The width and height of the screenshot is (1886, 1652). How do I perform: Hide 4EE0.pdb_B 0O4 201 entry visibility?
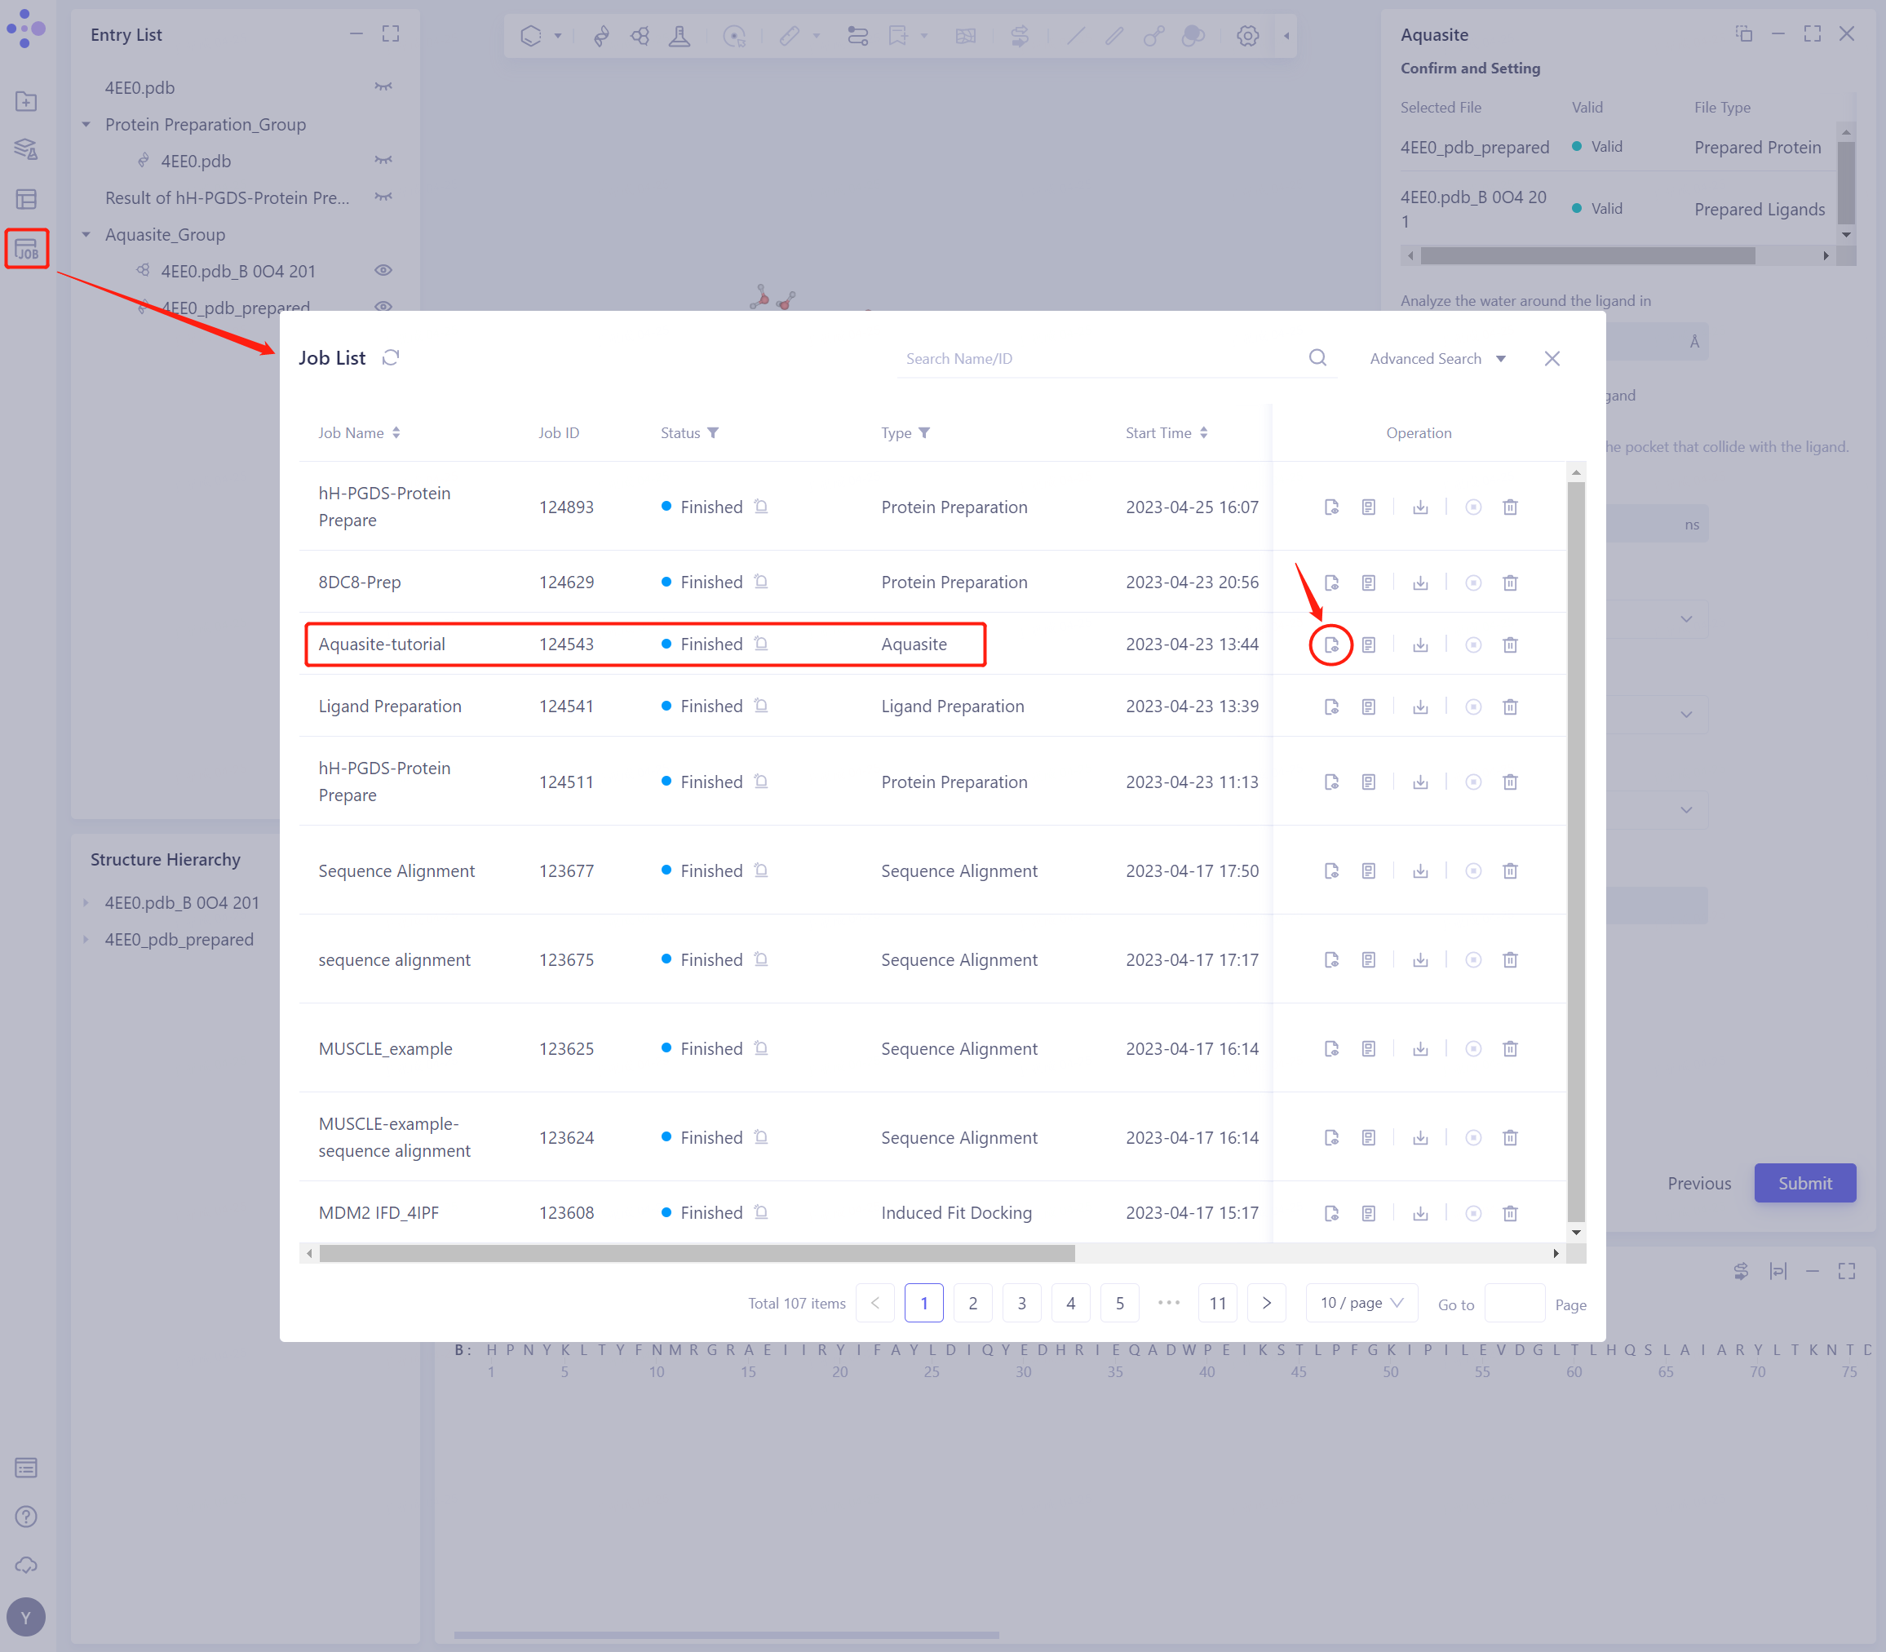383,270
